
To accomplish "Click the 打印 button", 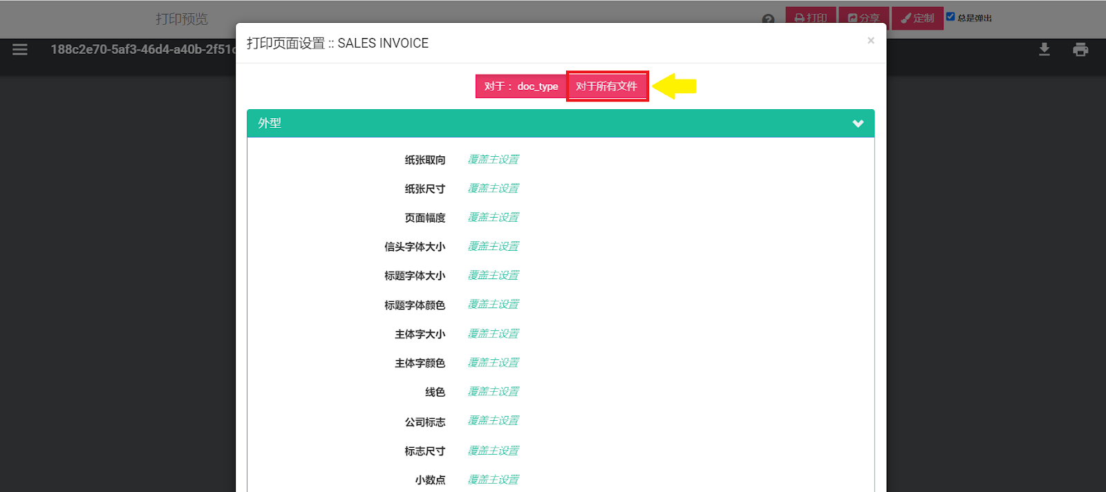I will (811, 18).
